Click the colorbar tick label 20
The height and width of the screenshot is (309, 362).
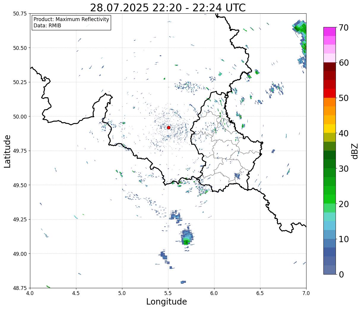[343, 204]
